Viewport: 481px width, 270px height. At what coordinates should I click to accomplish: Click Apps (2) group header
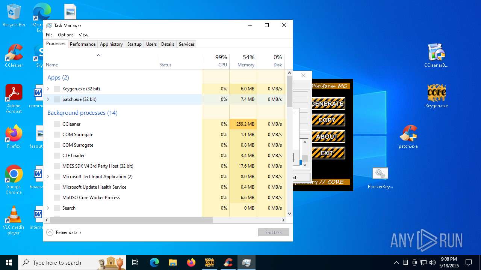click(x=58, y=78)
